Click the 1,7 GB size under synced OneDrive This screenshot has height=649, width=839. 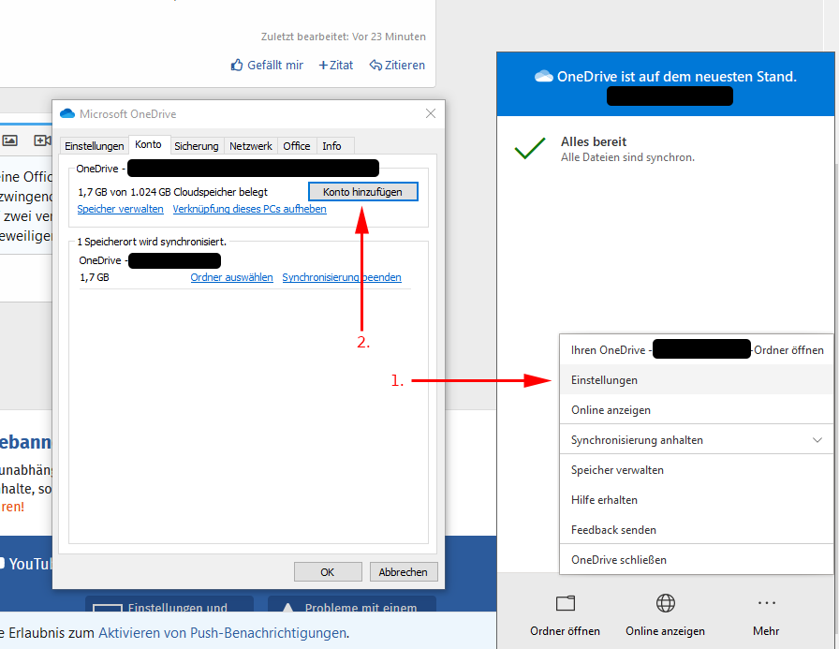(95, 277)
